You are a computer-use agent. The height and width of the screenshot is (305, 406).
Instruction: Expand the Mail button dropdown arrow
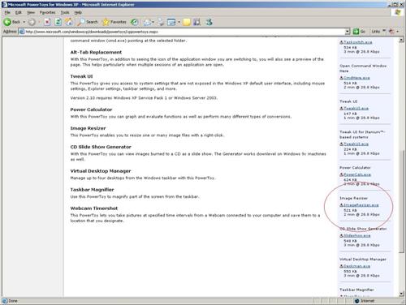pos(153,22)
